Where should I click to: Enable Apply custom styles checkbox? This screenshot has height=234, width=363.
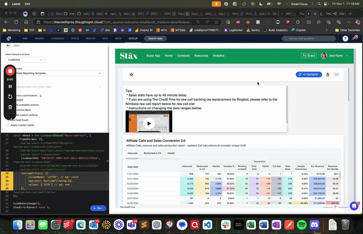pyautogui.click(x=7, y=125)
